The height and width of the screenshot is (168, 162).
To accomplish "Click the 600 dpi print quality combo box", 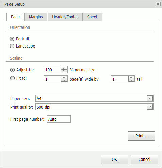I will click(94, 107).
